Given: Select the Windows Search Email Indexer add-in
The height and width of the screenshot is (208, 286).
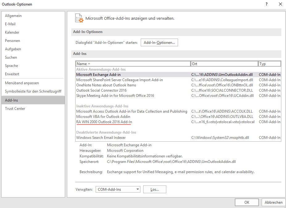Looking at the screenshot, I should coord(99,137).
